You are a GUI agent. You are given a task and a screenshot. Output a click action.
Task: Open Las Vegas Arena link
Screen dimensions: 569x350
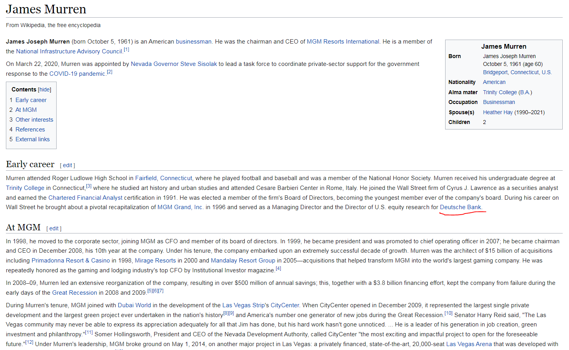point(469,344)
